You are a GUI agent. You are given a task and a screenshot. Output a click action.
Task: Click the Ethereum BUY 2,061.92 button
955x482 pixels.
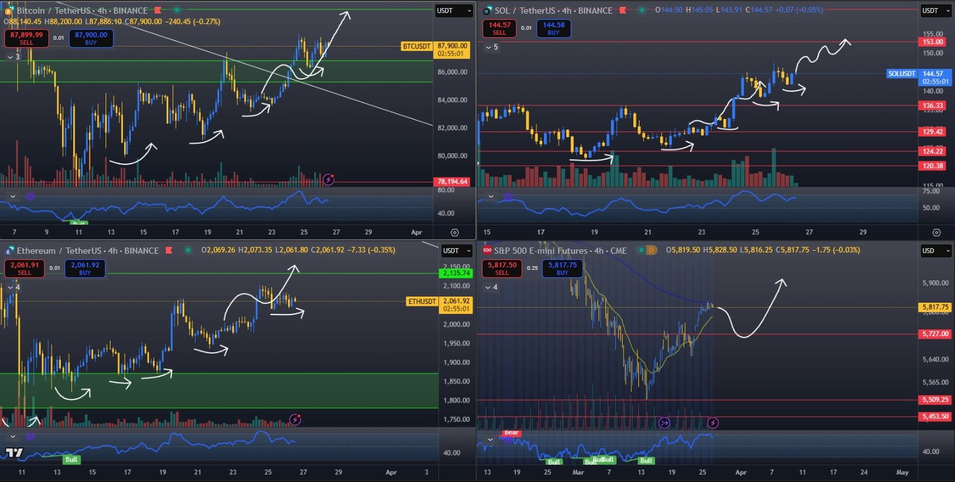[85, 269]
